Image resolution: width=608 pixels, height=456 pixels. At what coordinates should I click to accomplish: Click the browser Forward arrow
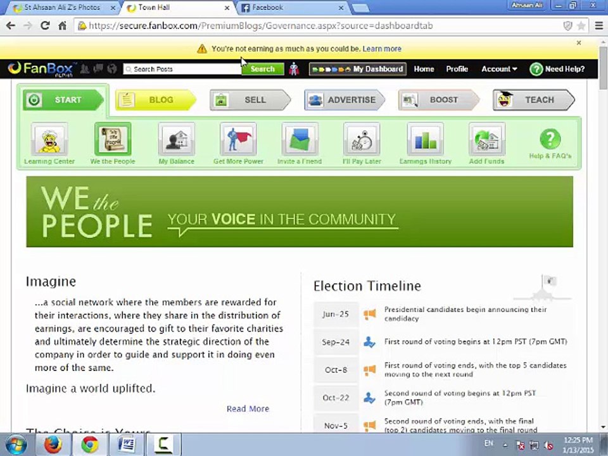(x=27, y=25)
